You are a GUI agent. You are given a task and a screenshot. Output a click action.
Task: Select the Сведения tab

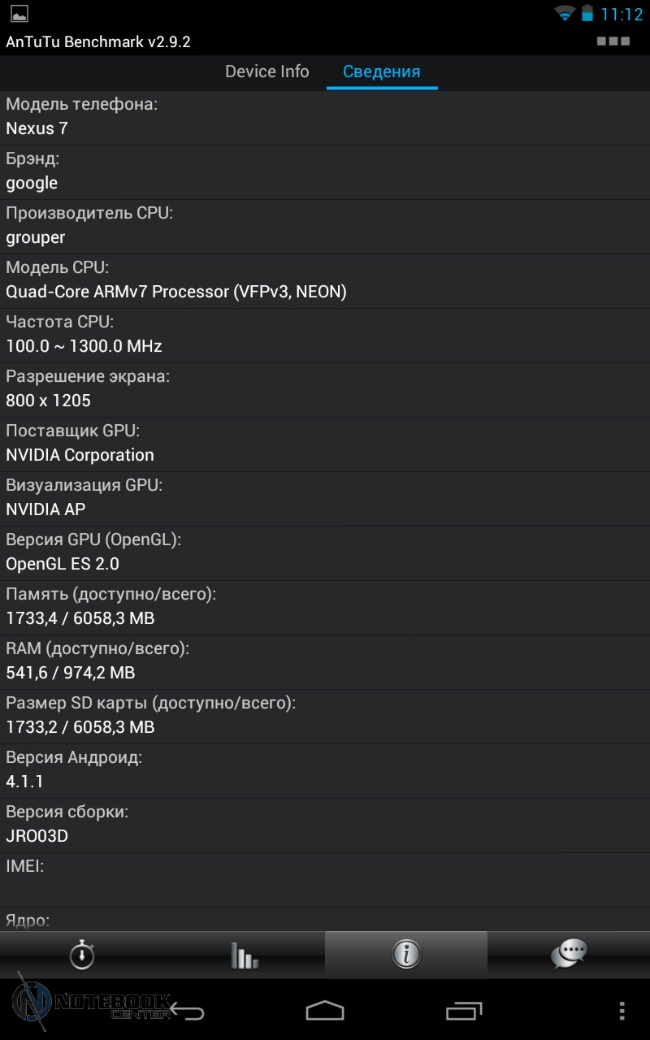point(382,71)
